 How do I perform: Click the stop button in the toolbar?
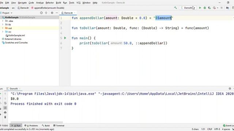(222, 8)
